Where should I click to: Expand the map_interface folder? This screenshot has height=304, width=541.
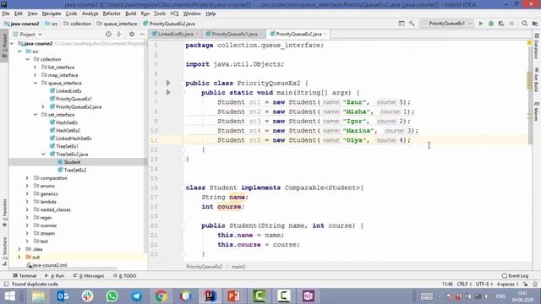36,75
